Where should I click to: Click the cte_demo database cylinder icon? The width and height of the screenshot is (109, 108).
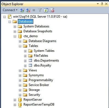coord(20,36)
